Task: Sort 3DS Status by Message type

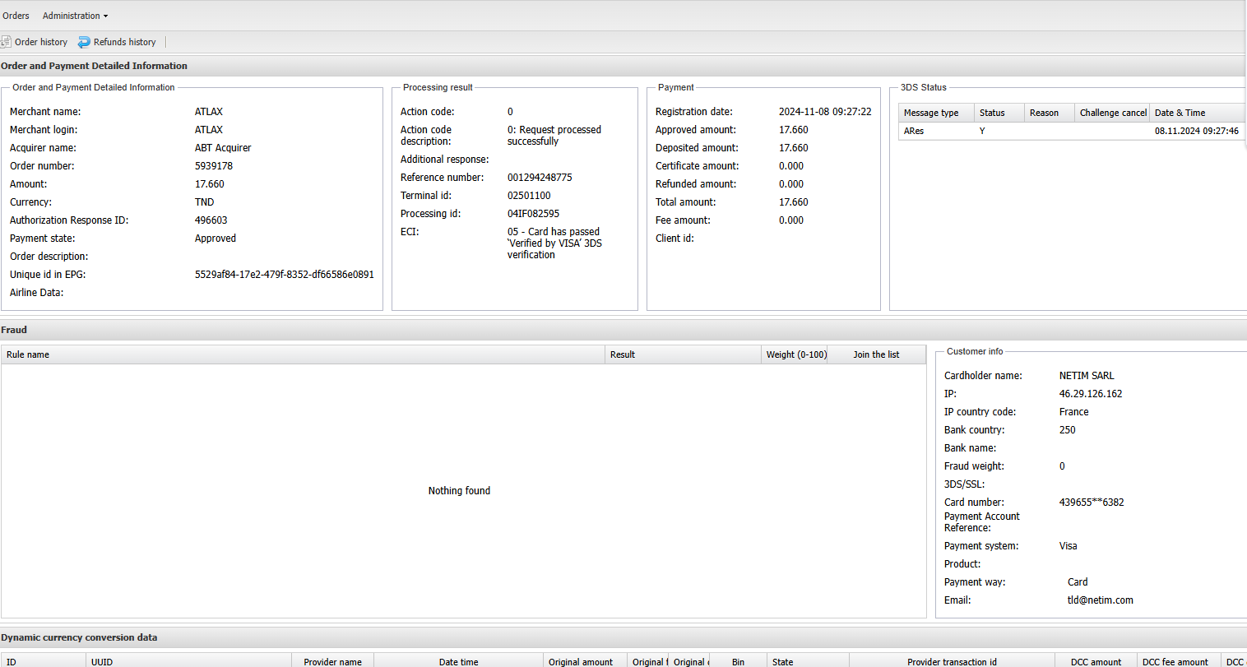Action: point(931,113)
